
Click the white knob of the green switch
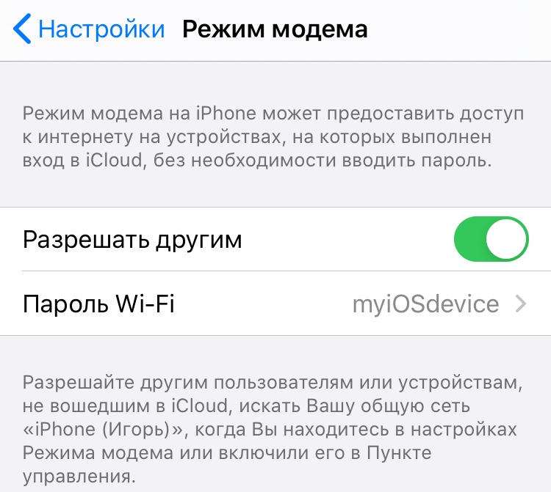(x=506, y=239)
